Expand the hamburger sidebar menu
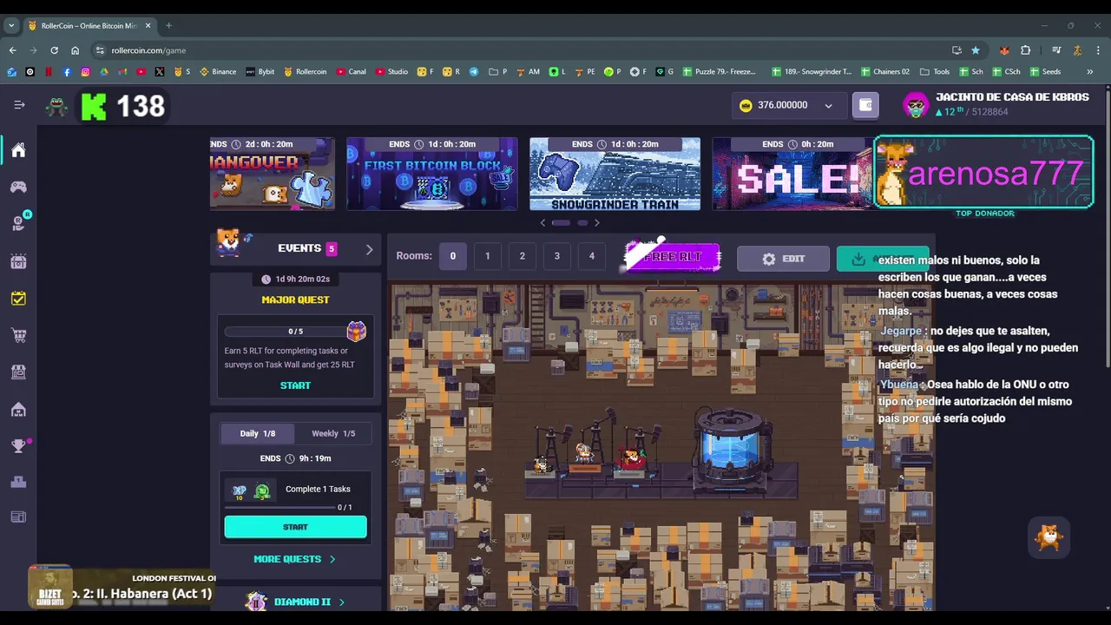This screenshot has width=1111, height=625. coord(19,105)
